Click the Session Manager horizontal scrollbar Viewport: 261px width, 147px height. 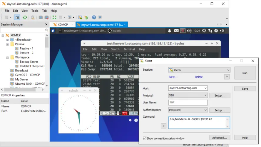20,90
